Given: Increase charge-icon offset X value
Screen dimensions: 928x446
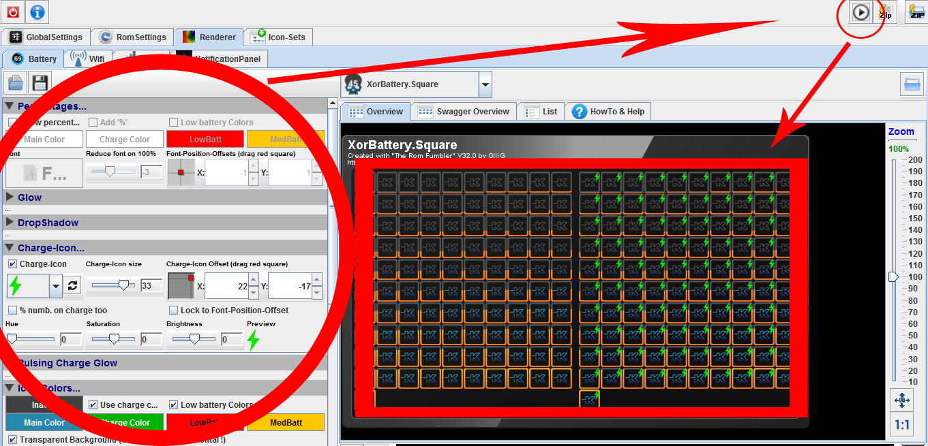Looking at the screenshot, I should (254, 280).
